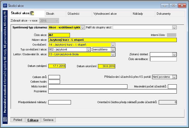This screenshot has height=128, width=189.
Task: Click the Pohled button
Action: [x=18, y=120]
